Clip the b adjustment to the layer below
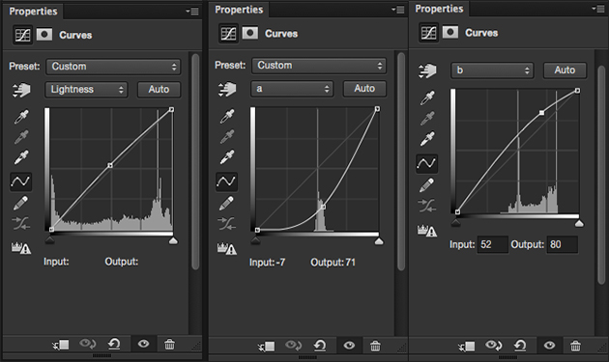The image size is (609, 362). pyautogui.click(x=466, y=346)
